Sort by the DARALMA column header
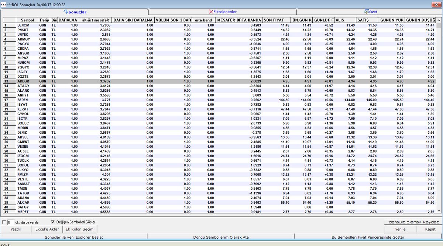The image size is (443, 246). click(x=68, y=20)
